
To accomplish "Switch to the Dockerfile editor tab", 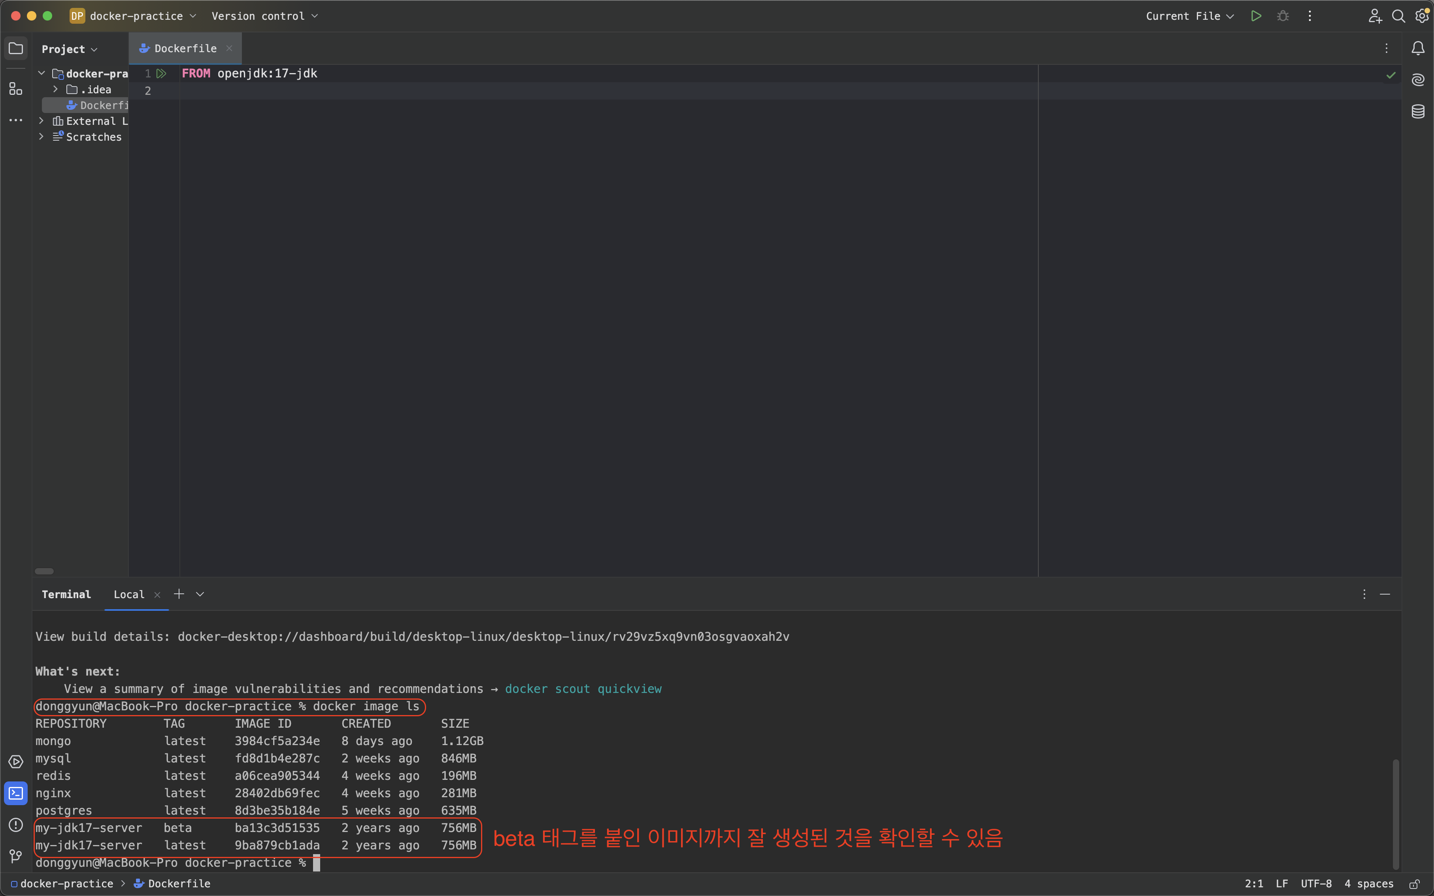I will point(184,49).
